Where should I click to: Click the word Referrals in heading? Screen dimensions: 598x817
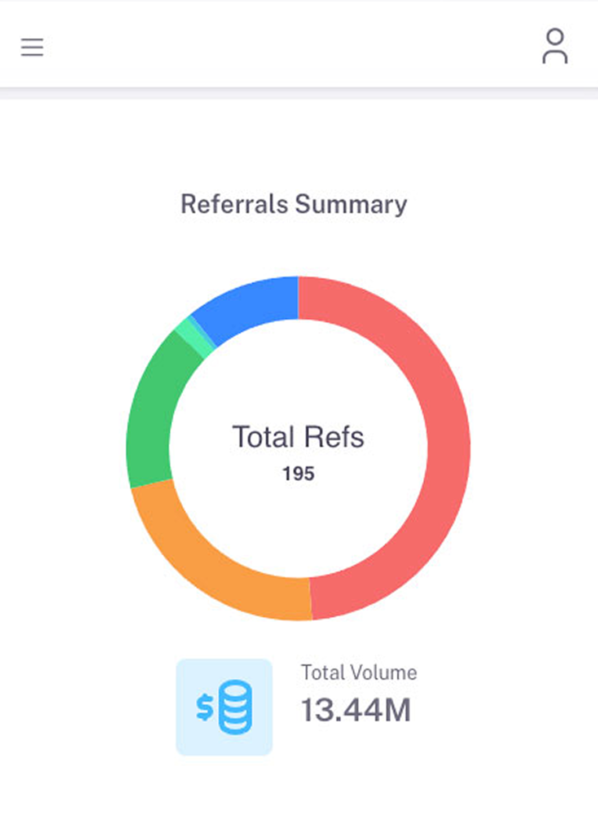pyautogui.click(x=234, y=204)
